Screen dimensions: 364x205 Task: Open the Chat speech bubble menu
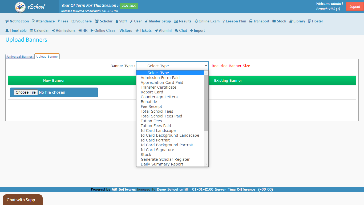pyautogui.click(x=181, y=31)
